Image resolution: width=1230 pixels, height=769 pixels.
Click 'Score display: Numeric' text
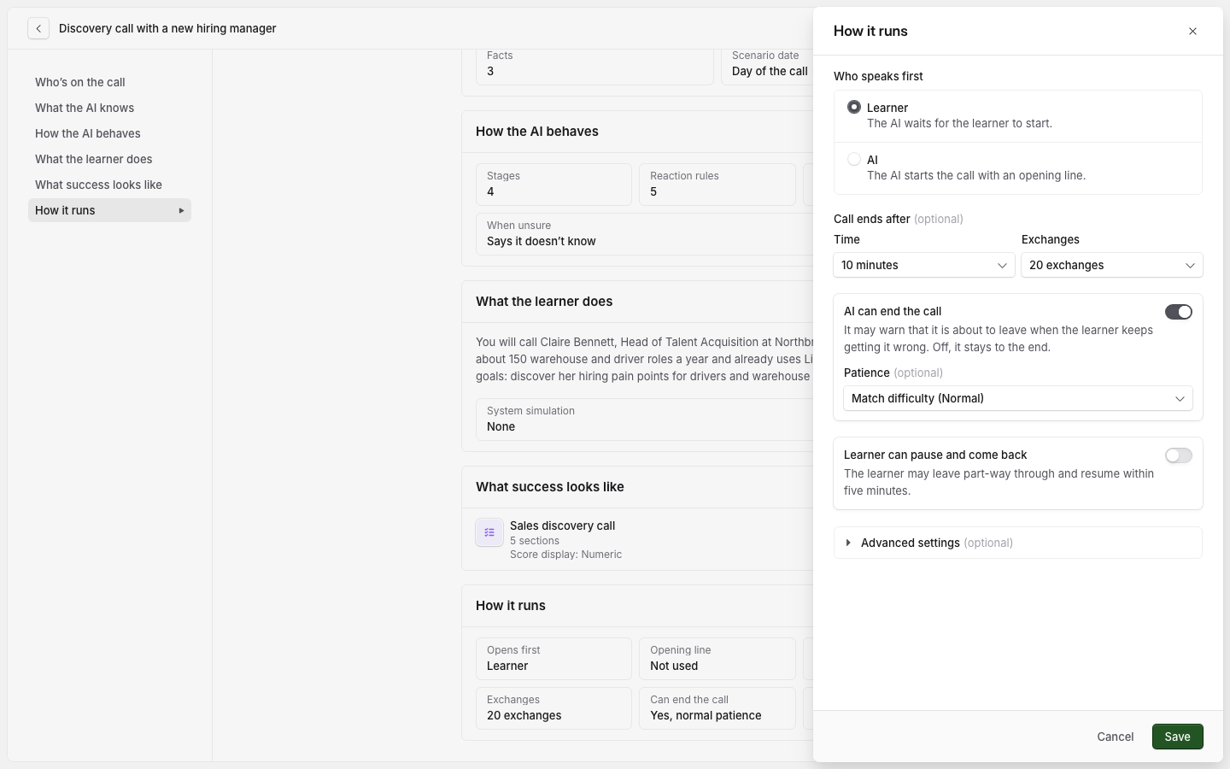pos(565,555)
